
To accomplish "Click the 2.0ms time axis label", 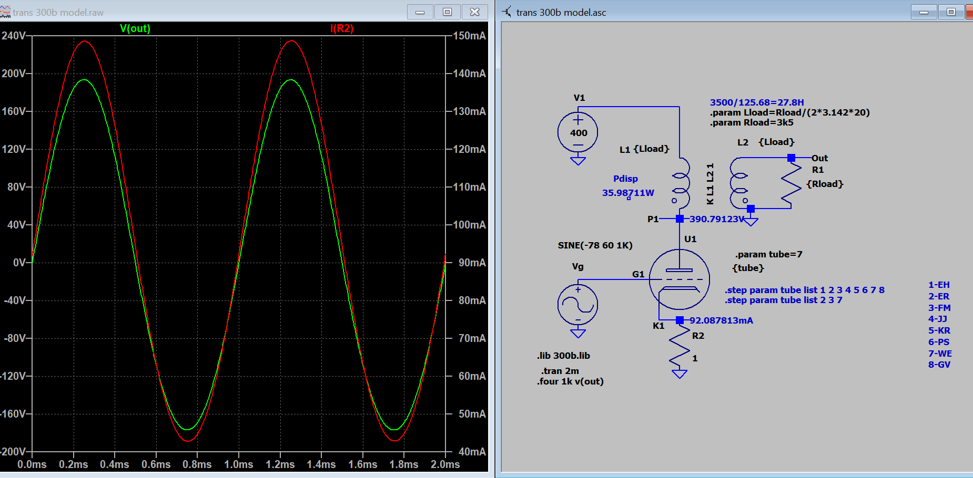I will (x=445, y=464).
